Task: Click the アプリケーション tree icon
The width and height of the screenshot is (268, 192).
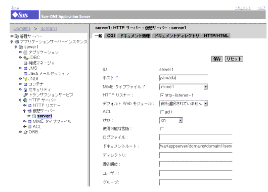Action: click(25, 53)
